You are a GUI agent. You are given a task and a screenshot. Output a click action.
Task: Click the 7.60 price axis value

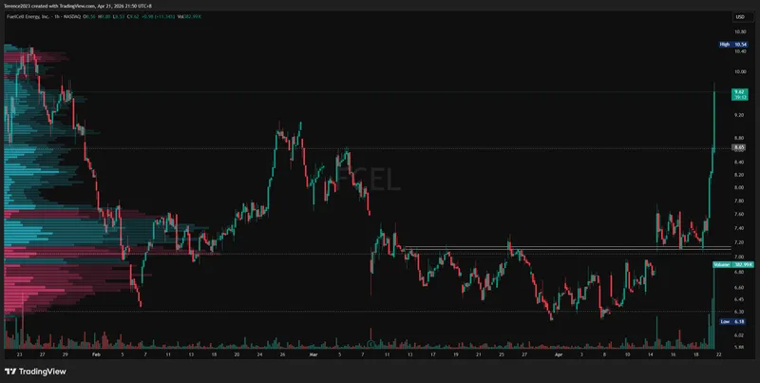(x=740, y=214)
